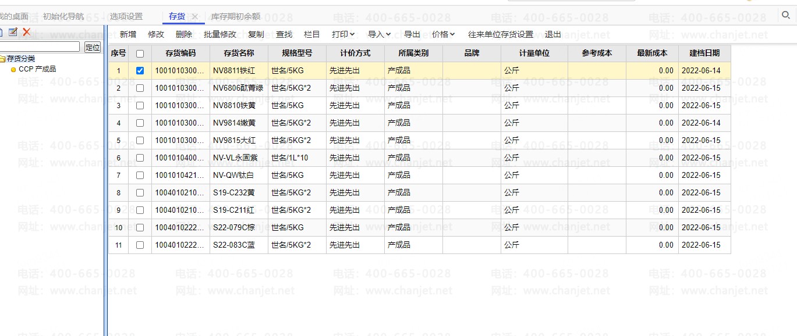Close the 存货 tab with its X

coord(195,17)
